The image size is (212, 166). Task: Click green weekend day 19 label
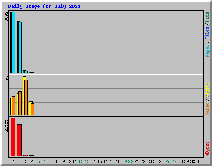point(124,161)
